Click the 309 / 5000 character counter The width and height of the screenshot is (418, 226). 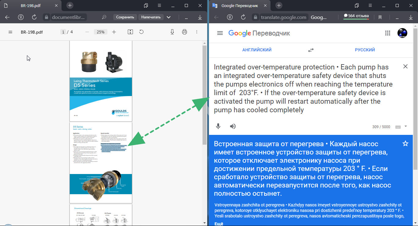(381, 127)
